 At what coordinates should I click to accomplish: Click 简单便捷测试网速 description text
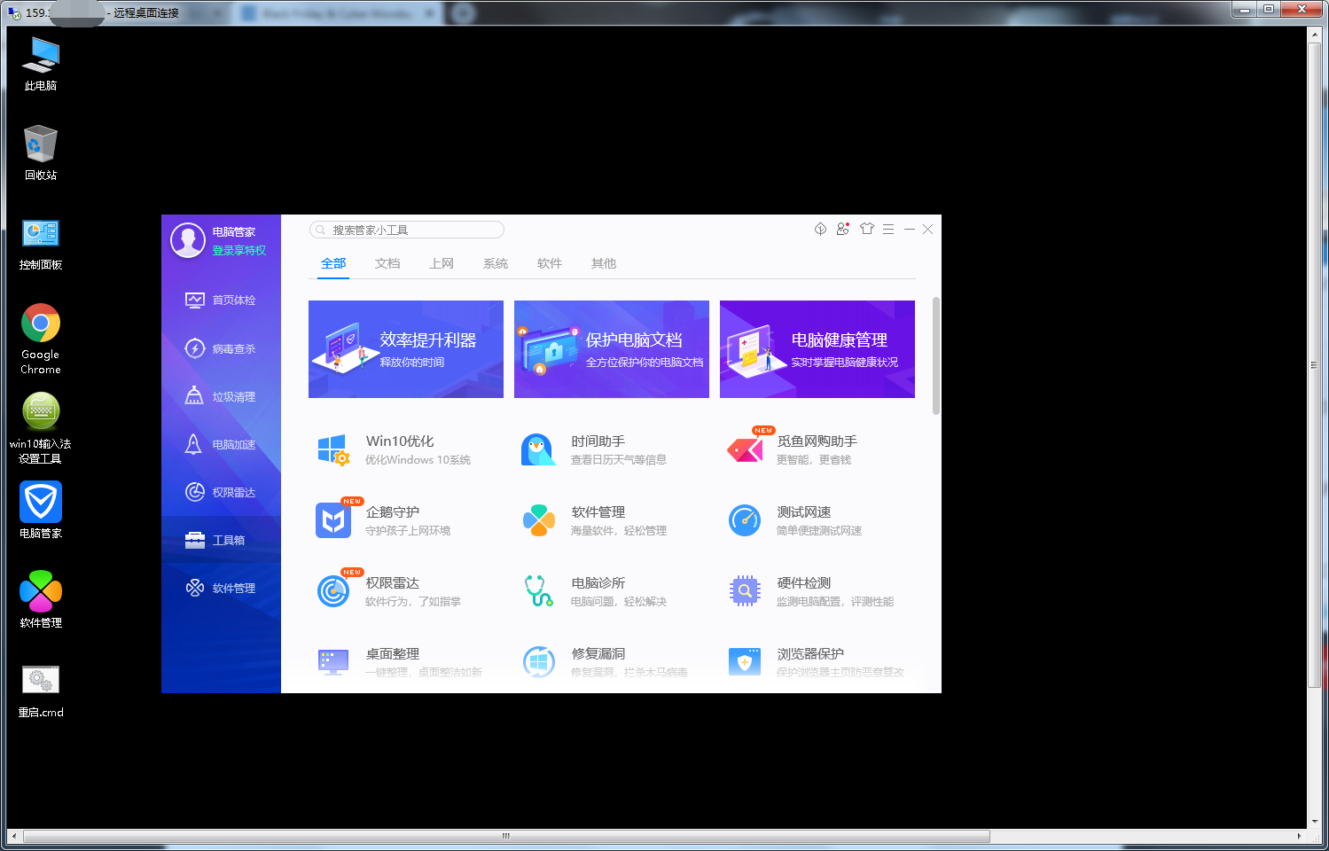tap(819, 531)
